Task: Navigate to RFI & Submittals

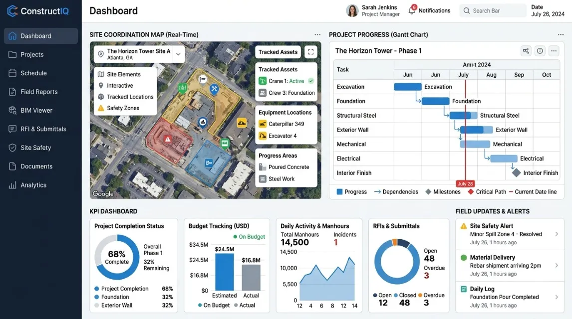Action: (41, 129)
